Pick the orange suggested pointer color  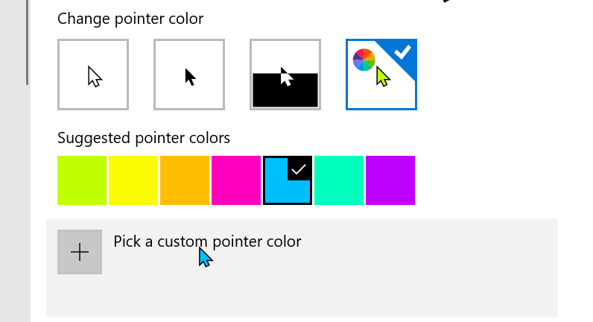[185, 180]
